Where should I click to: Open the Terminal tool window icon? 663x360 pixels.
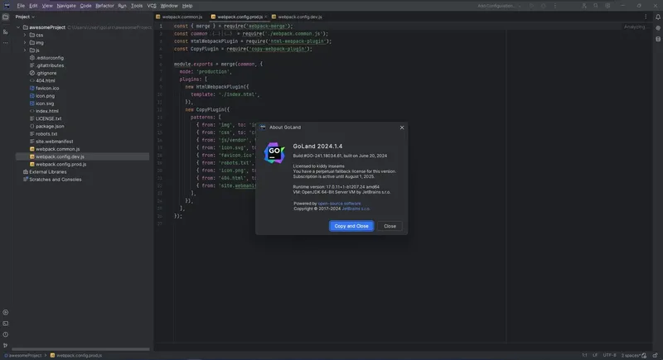pyautogui.click(x=6, y=324)
